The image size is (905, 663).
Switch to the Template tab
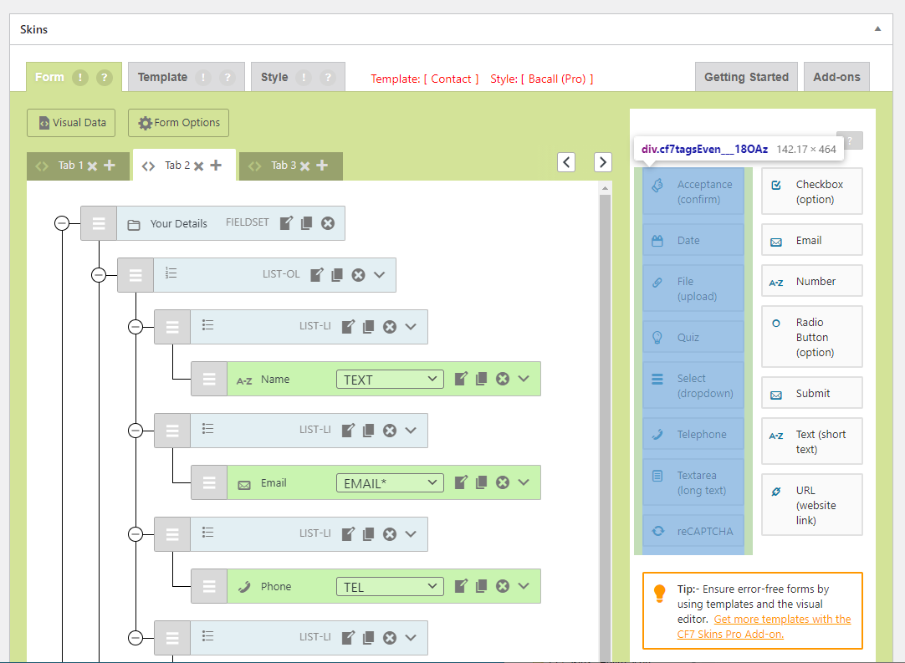[162, 77]
